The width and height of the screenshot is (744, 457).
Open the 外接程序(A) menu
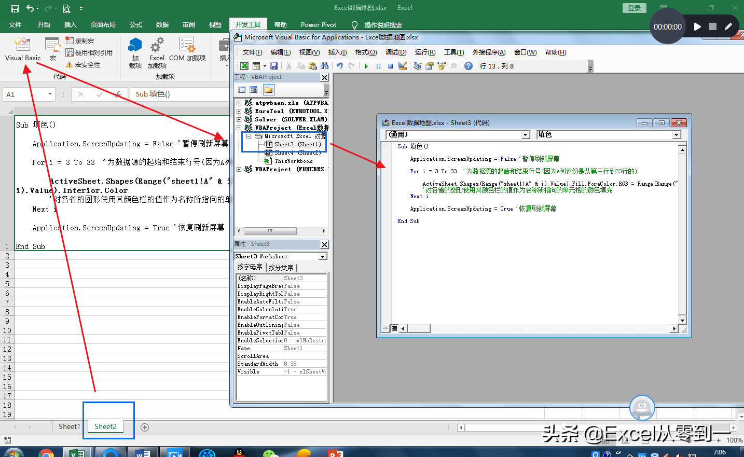489,52
